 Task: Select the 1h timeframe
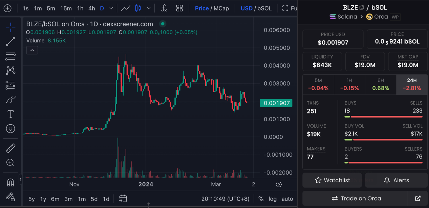pyautogui.click(x=80, y=8)
